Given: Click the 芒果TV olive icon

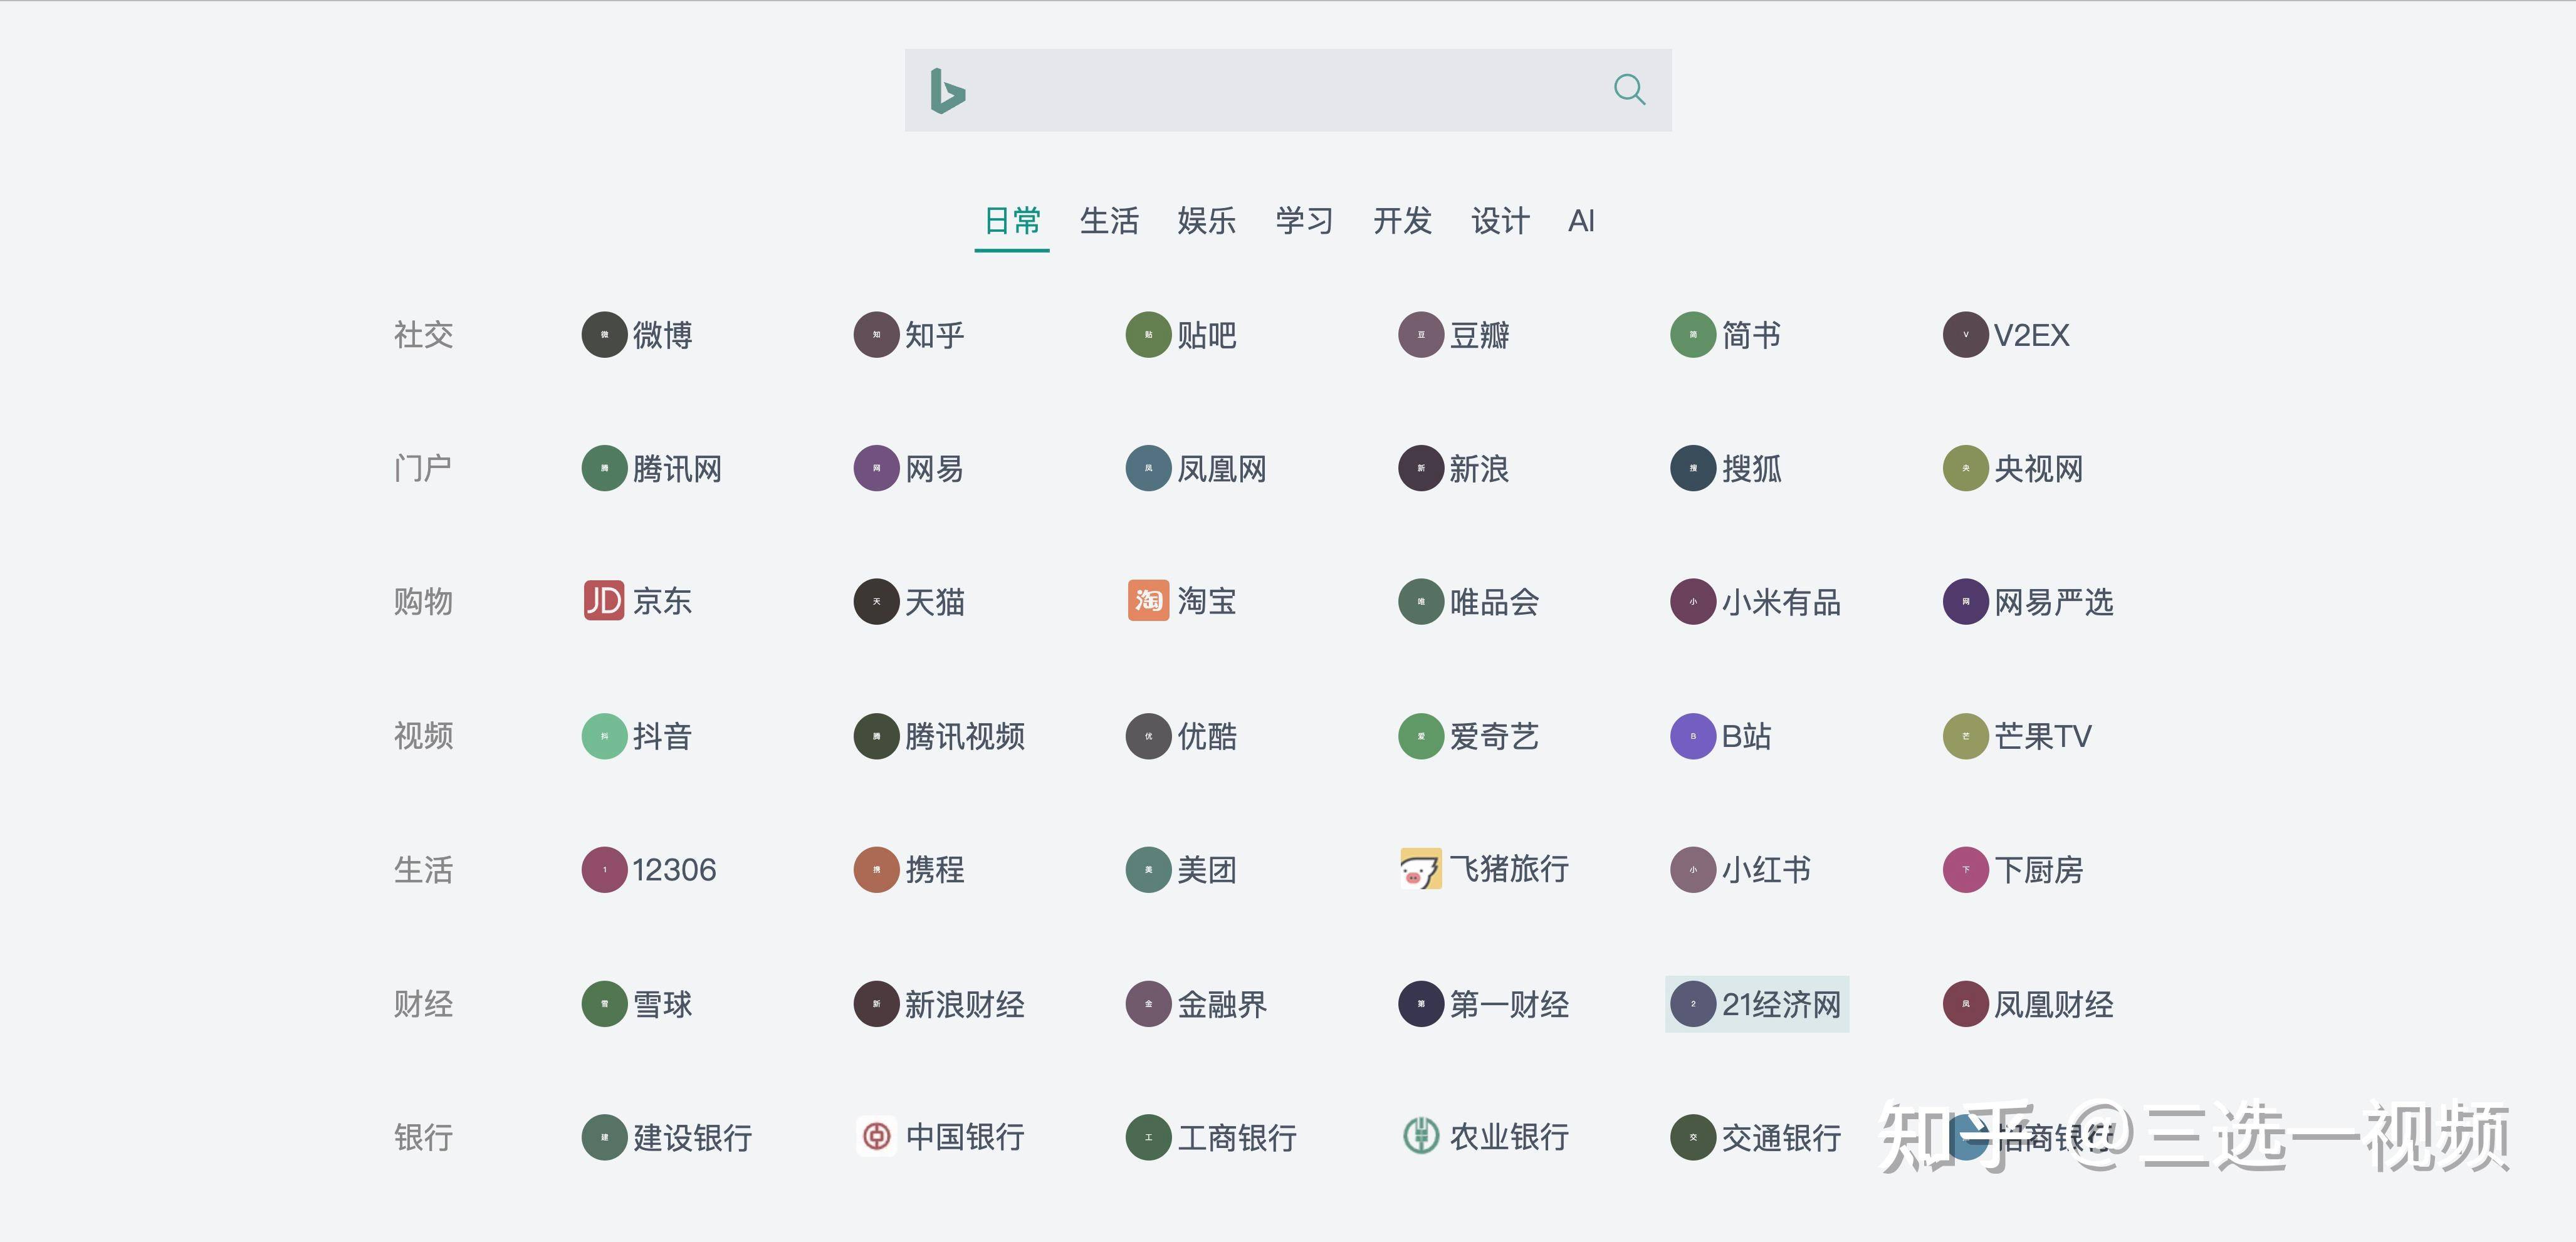Looking at the screenshot, I should [1965, 736].
